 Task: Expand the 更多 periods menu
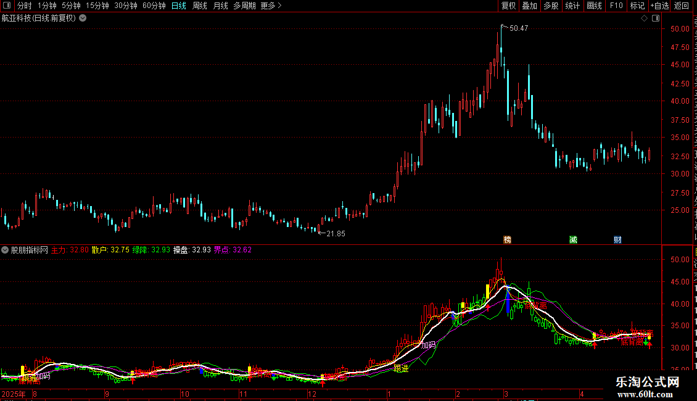271,6
